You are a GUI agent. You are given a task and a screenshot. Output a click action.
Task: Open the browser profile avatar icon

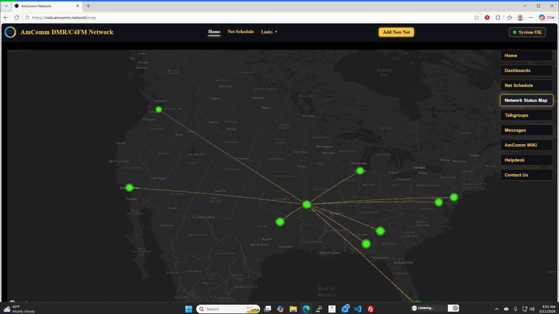coord(521,18)
